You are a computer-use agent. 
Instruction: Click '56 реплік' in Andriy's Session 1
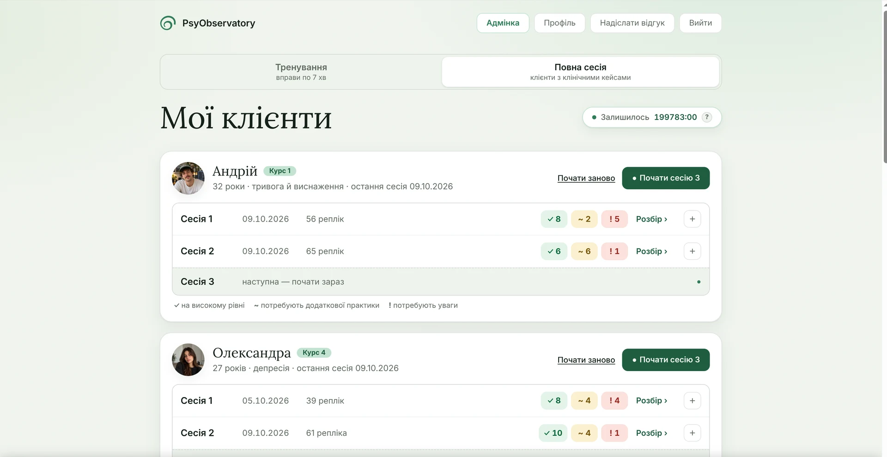click(325, 219)
